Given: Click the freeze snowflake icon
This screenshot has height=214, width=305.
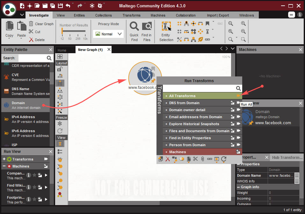Looking at the screenshot, I should coord(60,124).
